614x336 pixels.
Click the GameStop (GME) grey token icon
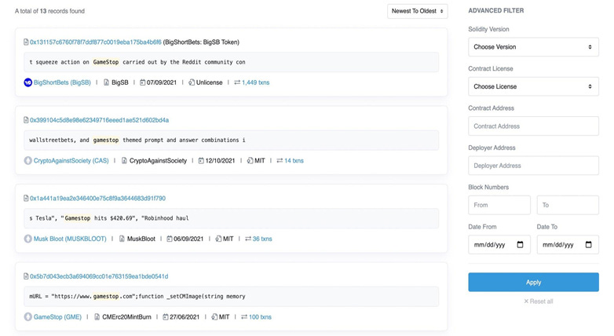point(27,317)
